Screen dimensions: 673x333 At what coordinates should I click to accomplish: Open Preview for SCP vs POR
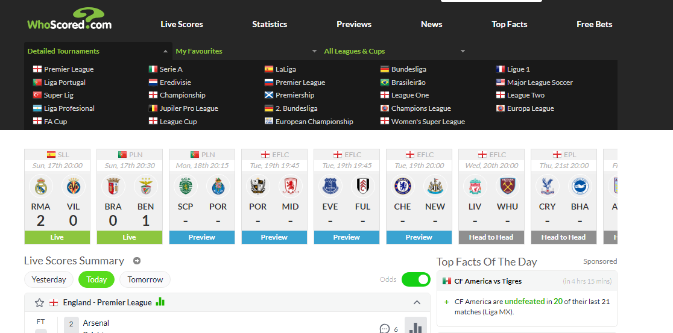(x=202, y=237)
